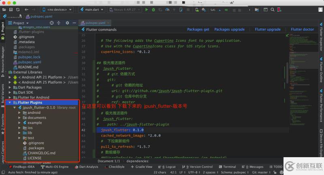Image resolution: width=324 pixels, height=175 pixels.
Task: Expand the Dart Packages library node
Action: (x=10, y=87)
